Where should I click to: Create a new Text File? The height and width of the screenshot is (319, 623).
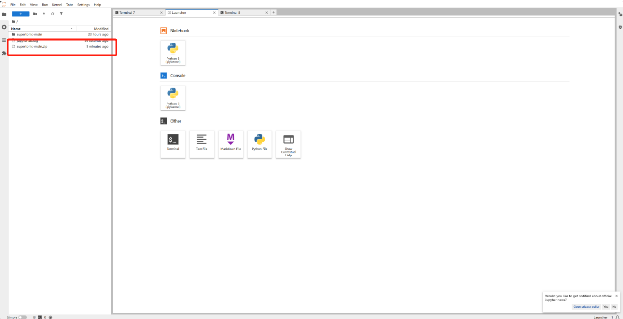click(x=202, y=145)
